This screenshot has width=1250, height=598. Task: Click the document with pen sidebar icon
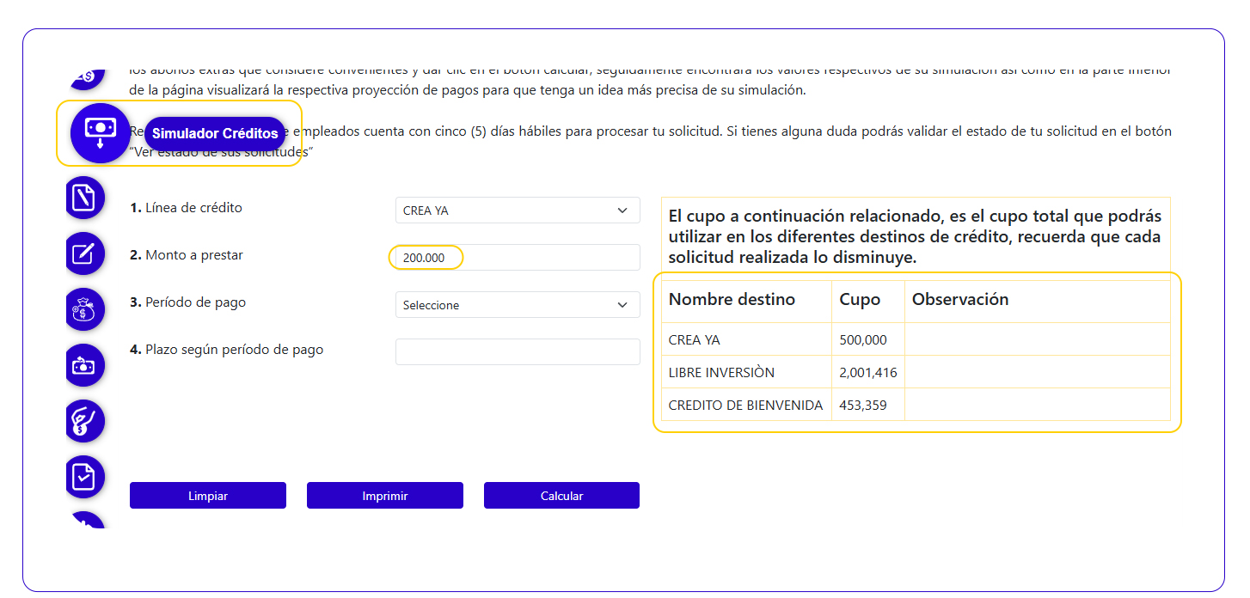click(84, 198)
